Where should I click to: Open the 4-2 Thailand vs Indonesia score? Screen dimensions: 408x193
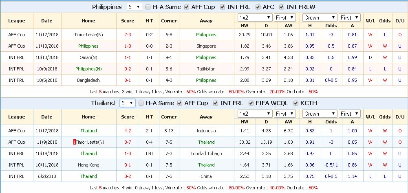pyautogui.click(x=128, y=131)
